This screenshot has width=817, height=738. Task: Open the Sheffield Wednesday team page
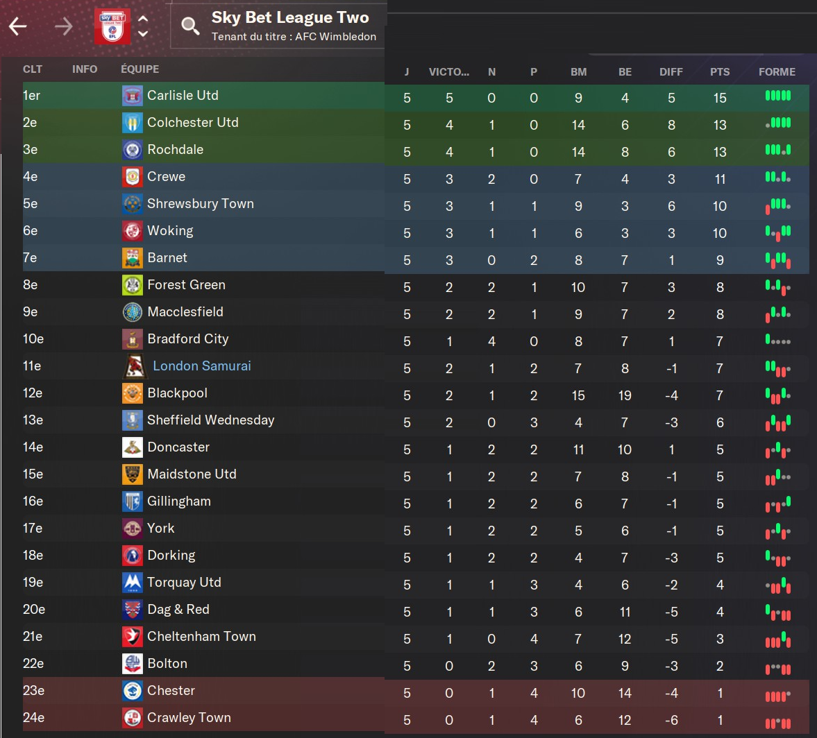[210, 420]
